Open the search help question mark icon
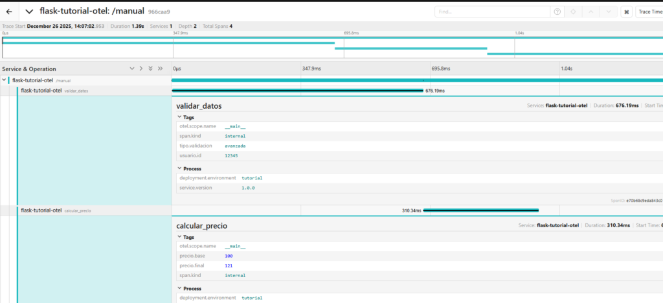Viewport: 663px width, 303px height. 557,12
